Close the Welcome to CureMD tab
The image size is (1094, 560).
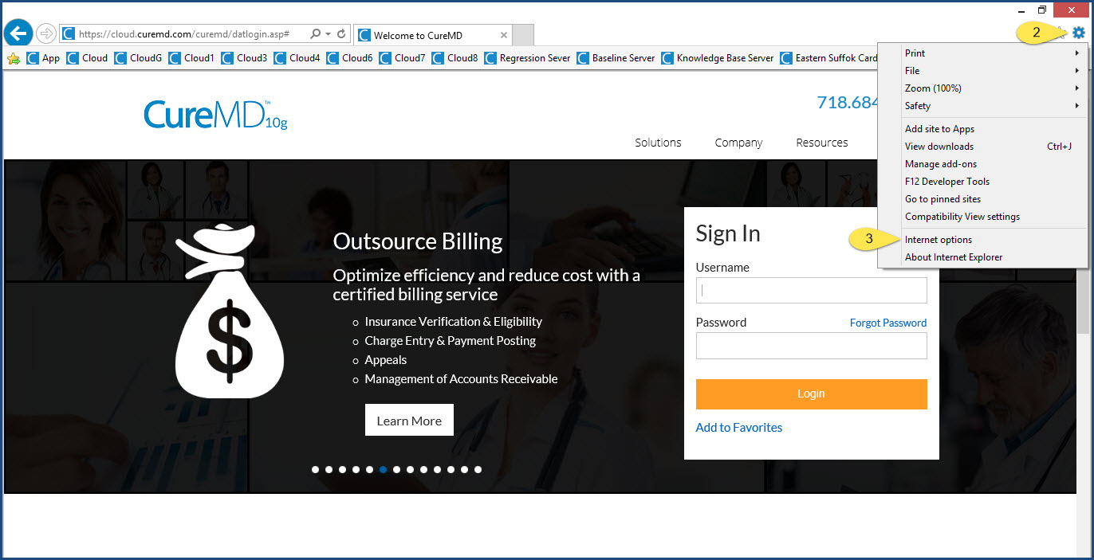pos(504,35)
